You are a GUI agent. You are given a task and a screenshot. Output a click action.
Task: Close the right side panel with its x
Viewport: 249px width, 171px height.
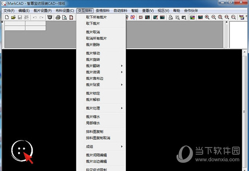pos(227,22)
